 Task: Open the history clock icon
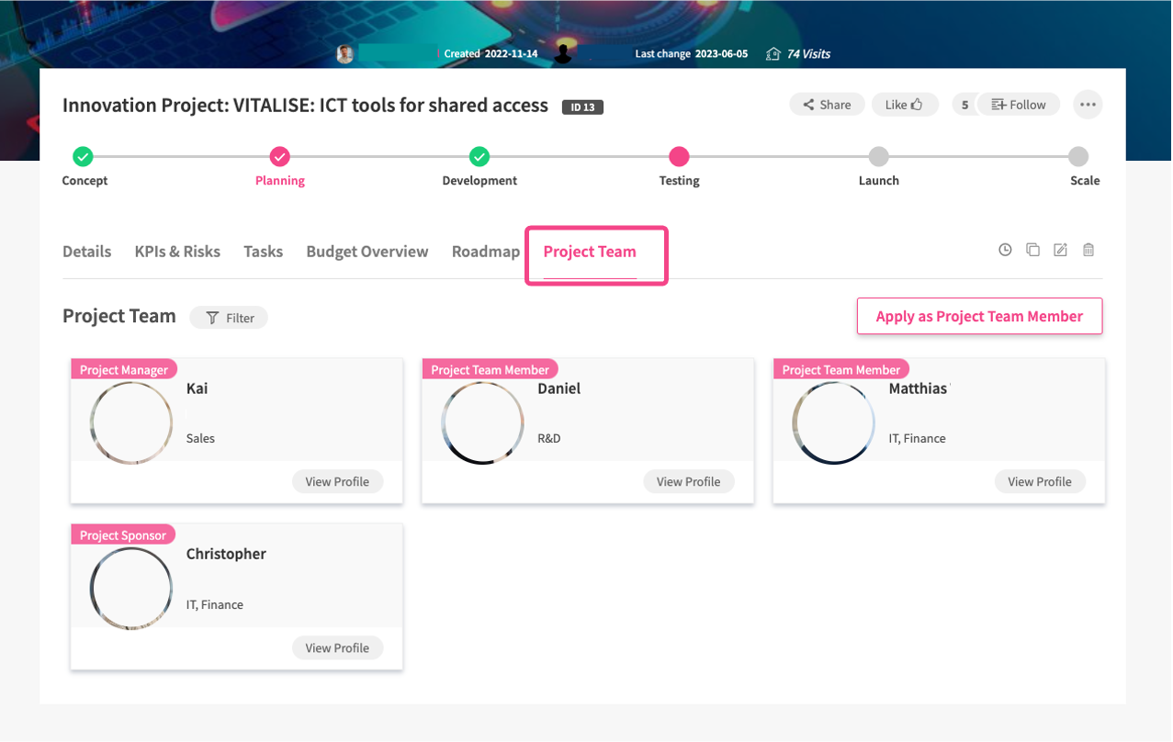(x=1005, y=250)
